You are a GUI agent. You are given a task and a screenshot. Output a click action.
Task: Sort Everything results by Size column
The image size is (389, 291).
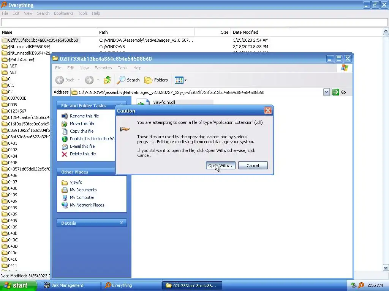click(x=212, y=32)
